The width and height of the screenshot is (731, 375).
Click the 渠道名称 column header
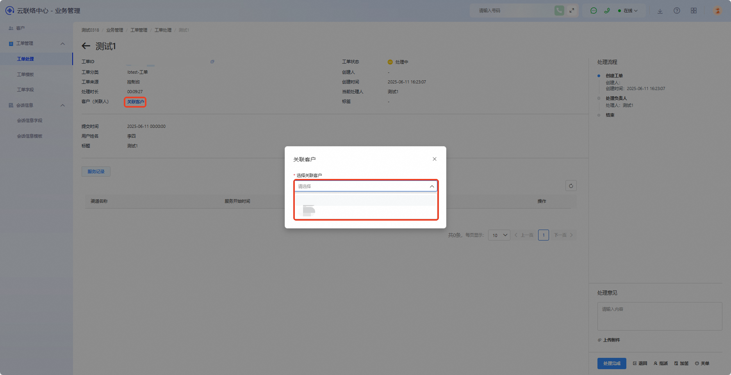coord(99,201)
